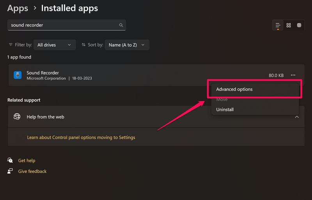Viewport: 312px width, 200px height.
Task: Choose Uninstall from the context menu
Action: pyautogui.click(x=225, y=110)
